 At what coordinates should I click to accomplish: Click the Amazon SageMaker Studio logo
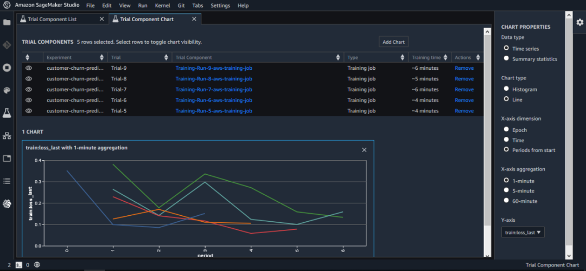pyautogui.click(x=7, y=5)
